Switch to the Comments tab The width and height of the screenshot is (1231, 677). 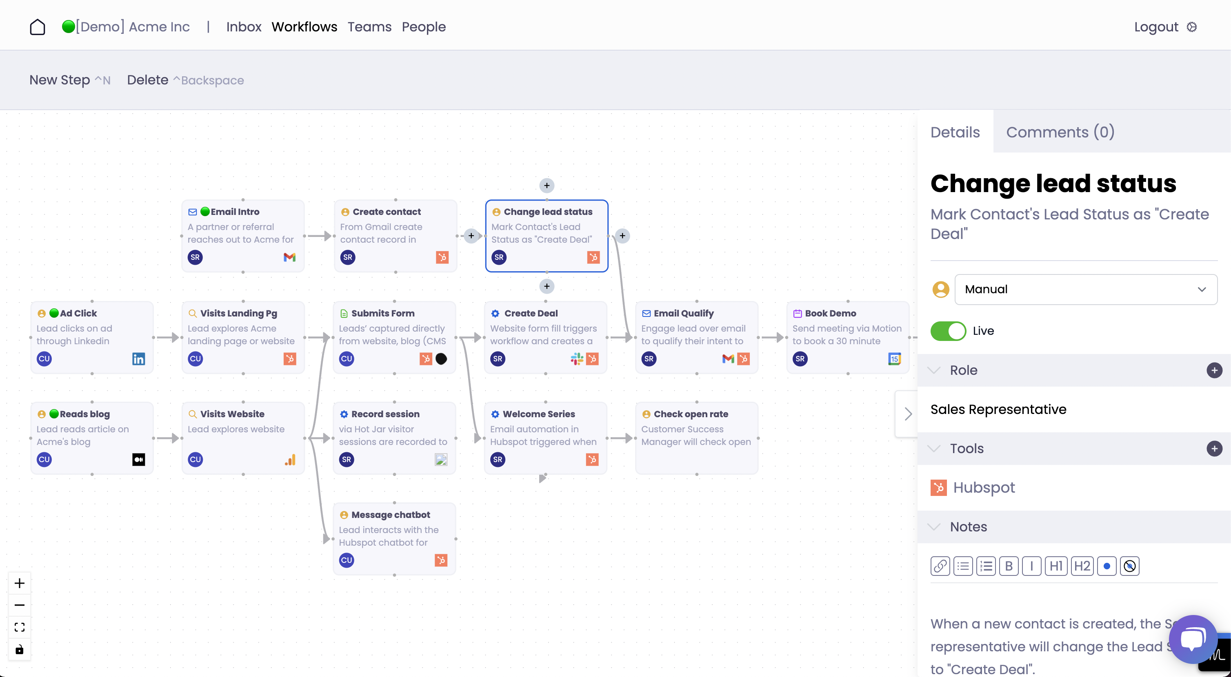pos(1060,132)
